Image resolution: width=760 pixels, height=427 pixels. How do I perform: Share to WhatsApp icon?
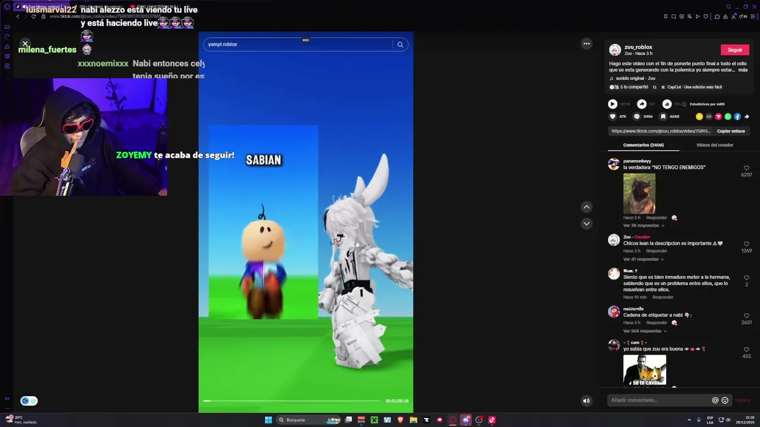coord(728,117)
